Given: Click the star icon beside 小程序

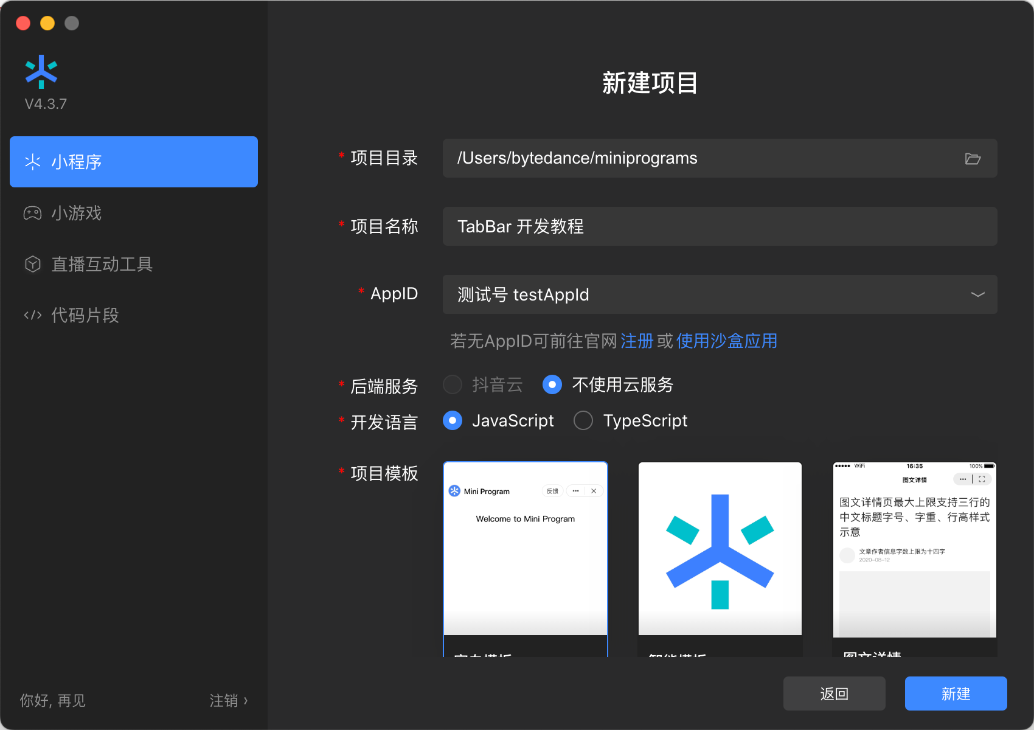Looking at the screenshot, I should 32,162.
